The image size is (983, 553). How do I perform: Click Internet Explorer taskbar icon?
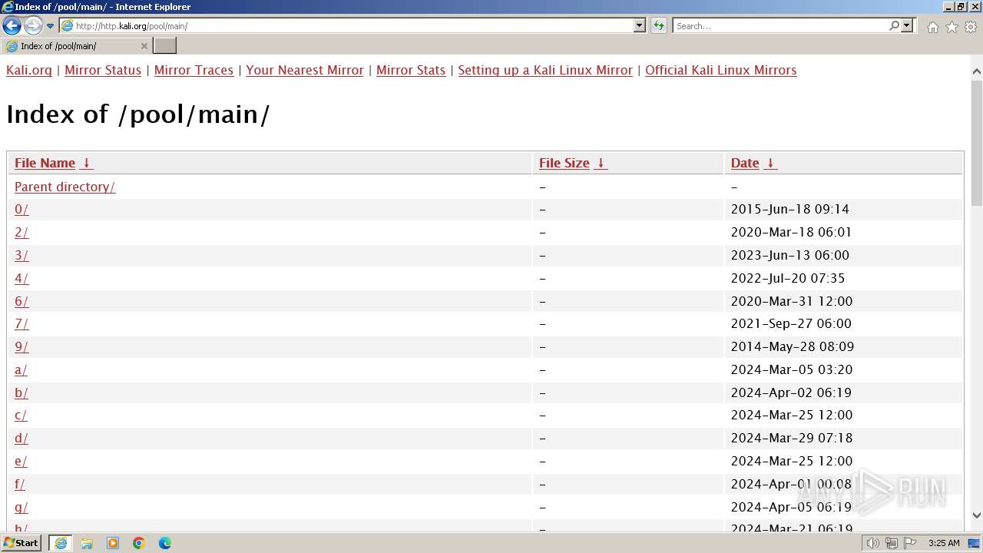[x=61, y=543]
